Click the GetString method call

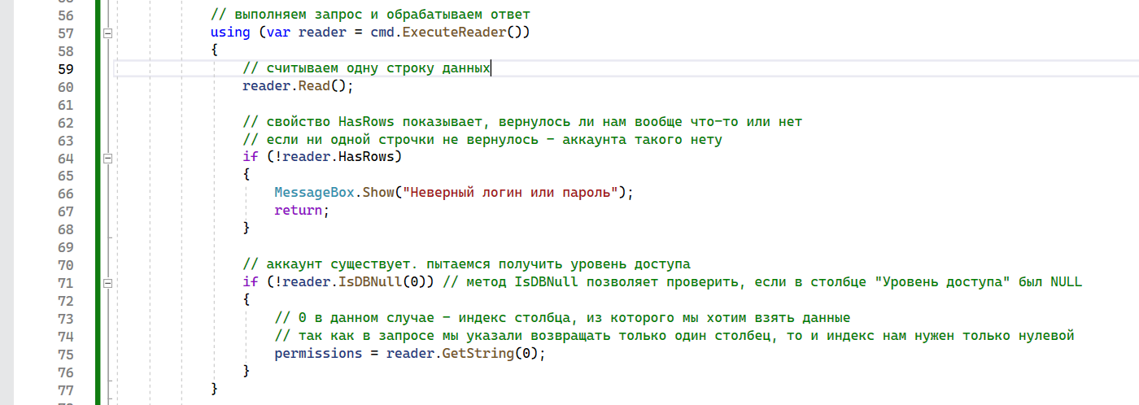point(478,355)
